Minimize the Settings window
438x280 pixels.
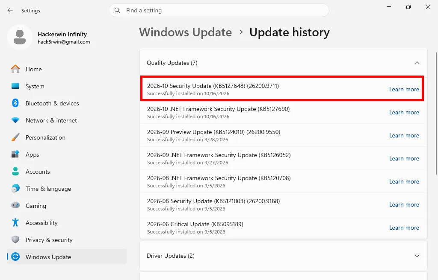(x=388, y=7)
